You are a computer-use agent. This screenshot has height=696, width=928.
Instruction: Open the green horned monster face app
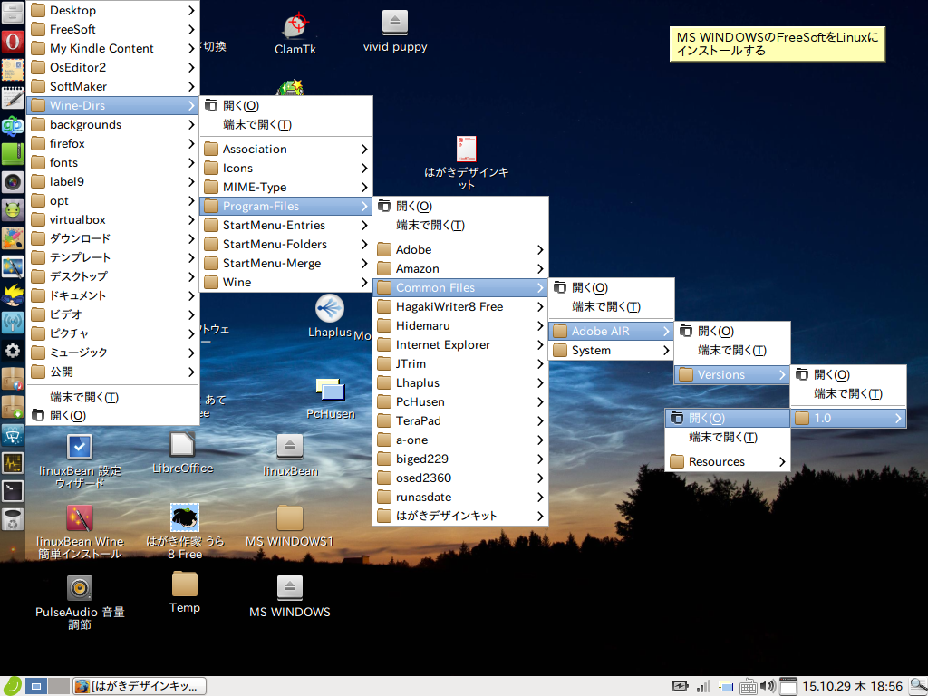pos(13,210)
